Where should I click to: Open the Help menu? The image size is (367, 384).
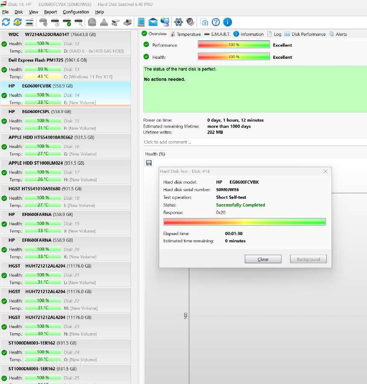pyautogui.click(x=99, y=12)
